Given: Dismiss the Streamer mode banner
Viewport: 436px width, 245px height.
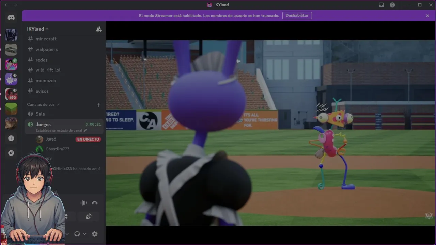Looking at the screenshot, I should click(x=427, y=16).
